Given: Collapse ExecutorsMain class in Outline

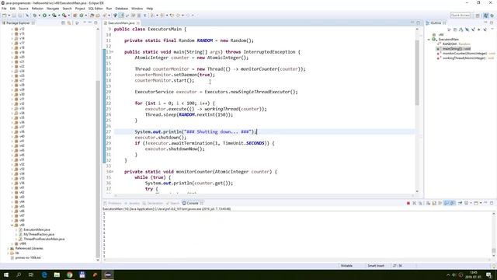Looking at the screenshot, I should point(429,40).
